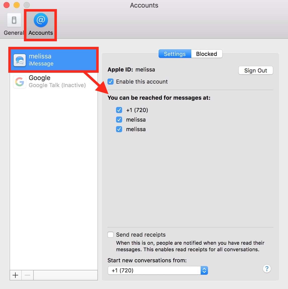Open help with the question mark button

[x=267, y=269]
